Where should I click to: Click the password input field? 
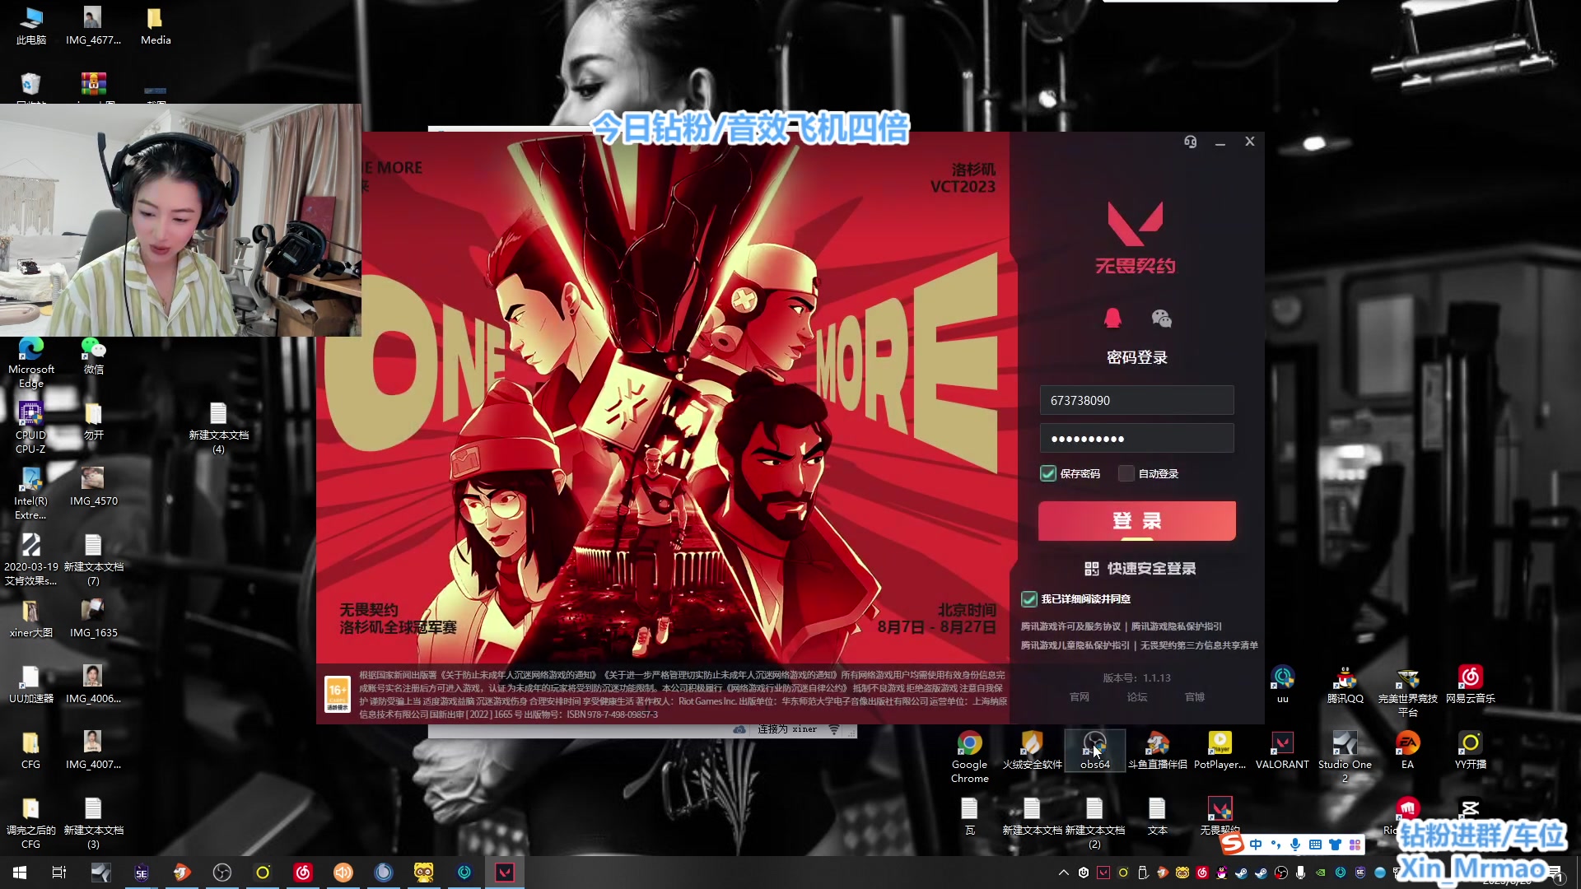[1136, 438]
